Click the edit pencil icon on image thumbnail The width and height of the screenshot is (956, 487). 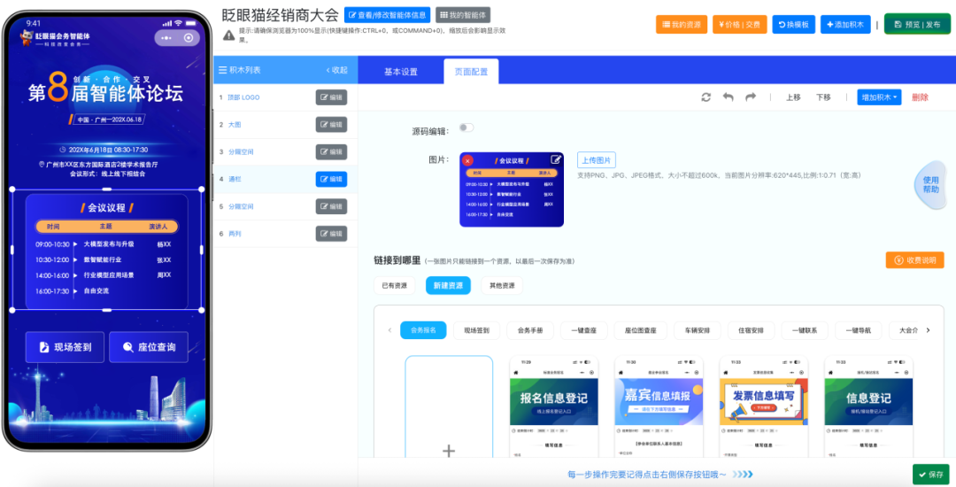pos(556,159)
